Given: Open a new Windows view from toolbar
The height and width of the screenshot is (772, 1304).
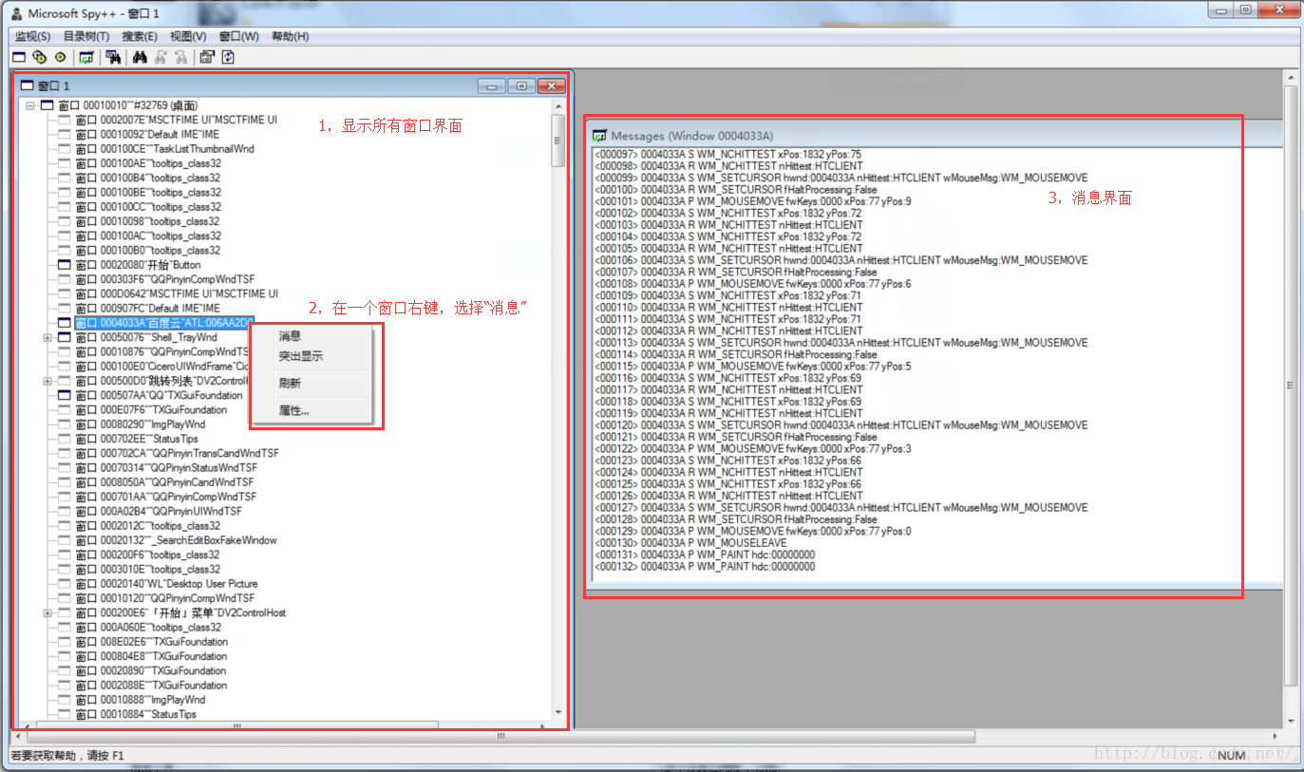Looking at the screenshot, I should click(18, 57).
